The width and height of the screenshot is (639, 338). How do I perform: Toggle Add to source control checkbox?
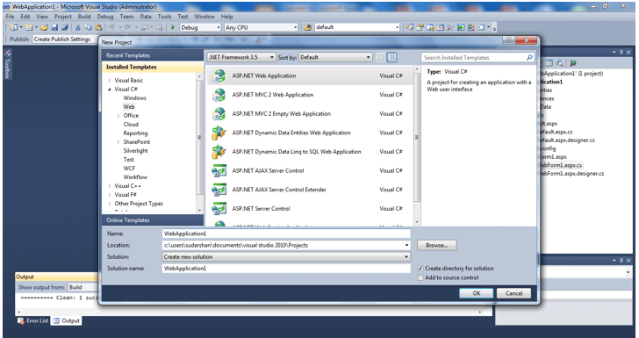tap(420, 277)
